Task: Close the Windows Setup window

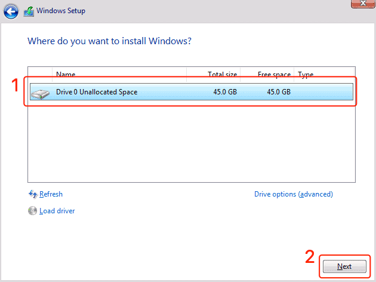Action: pos(363,4)
